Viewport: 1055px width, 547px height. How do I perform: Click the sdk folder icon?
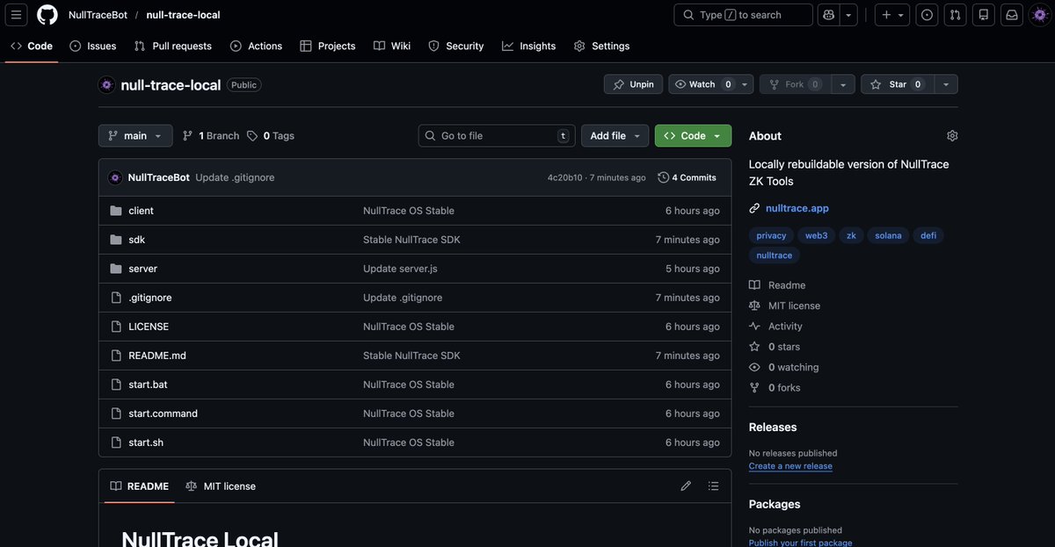point(116,240)
